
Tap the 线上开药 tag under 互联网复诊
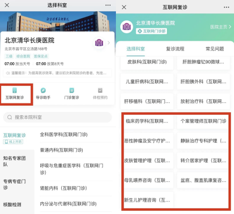13,142
